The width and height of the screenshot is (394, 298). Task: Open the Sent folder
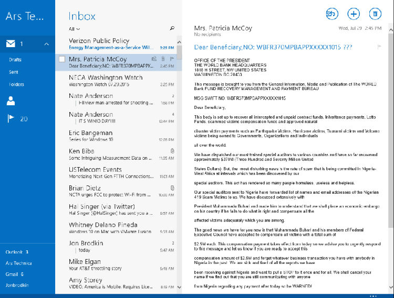coord(14,72)
